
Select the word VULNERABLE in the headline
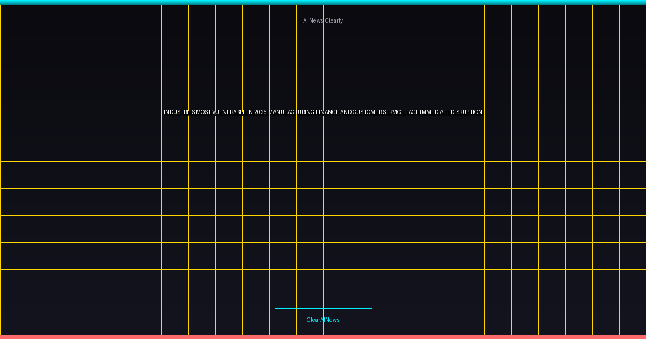point(230,112)
